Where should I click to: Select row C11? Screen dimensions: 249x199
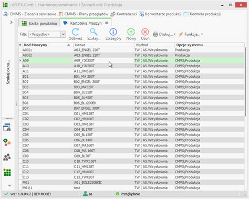coord(131,166)
